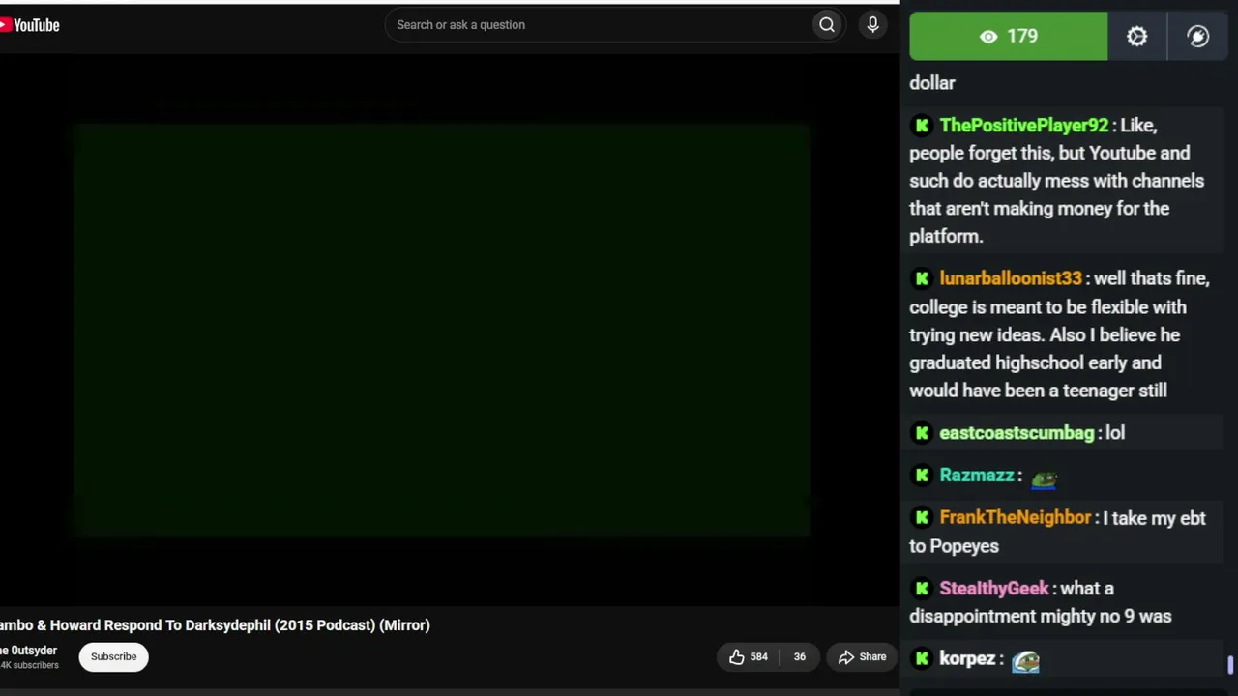Click the chat scrollbar thumb

1230,665
